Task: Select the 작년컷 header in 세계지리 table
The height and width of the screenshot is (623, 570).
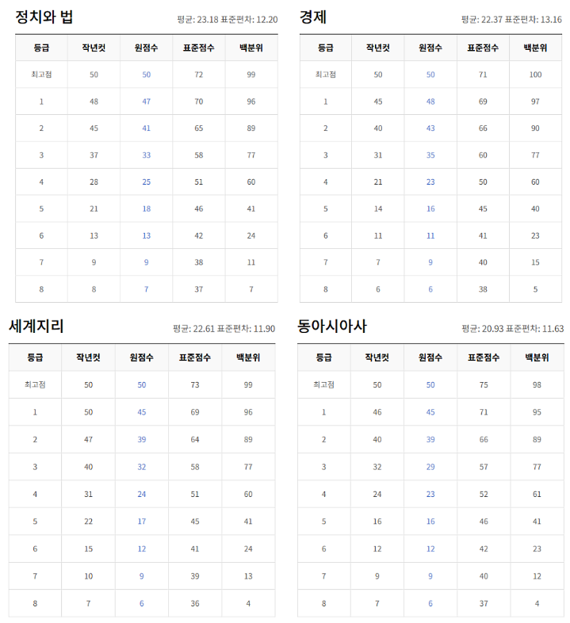Action: coord(88,357)
